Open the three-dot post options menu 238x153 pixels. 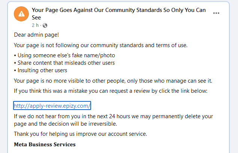coord(216,13)
